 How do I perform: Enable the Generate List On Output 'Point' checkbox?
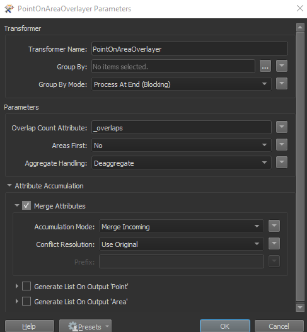click(26, 286)
